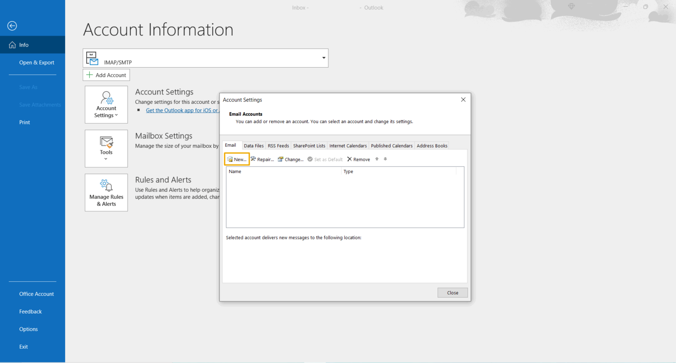
Task: Switch to the Address Books tab
Action: (432, 145)
